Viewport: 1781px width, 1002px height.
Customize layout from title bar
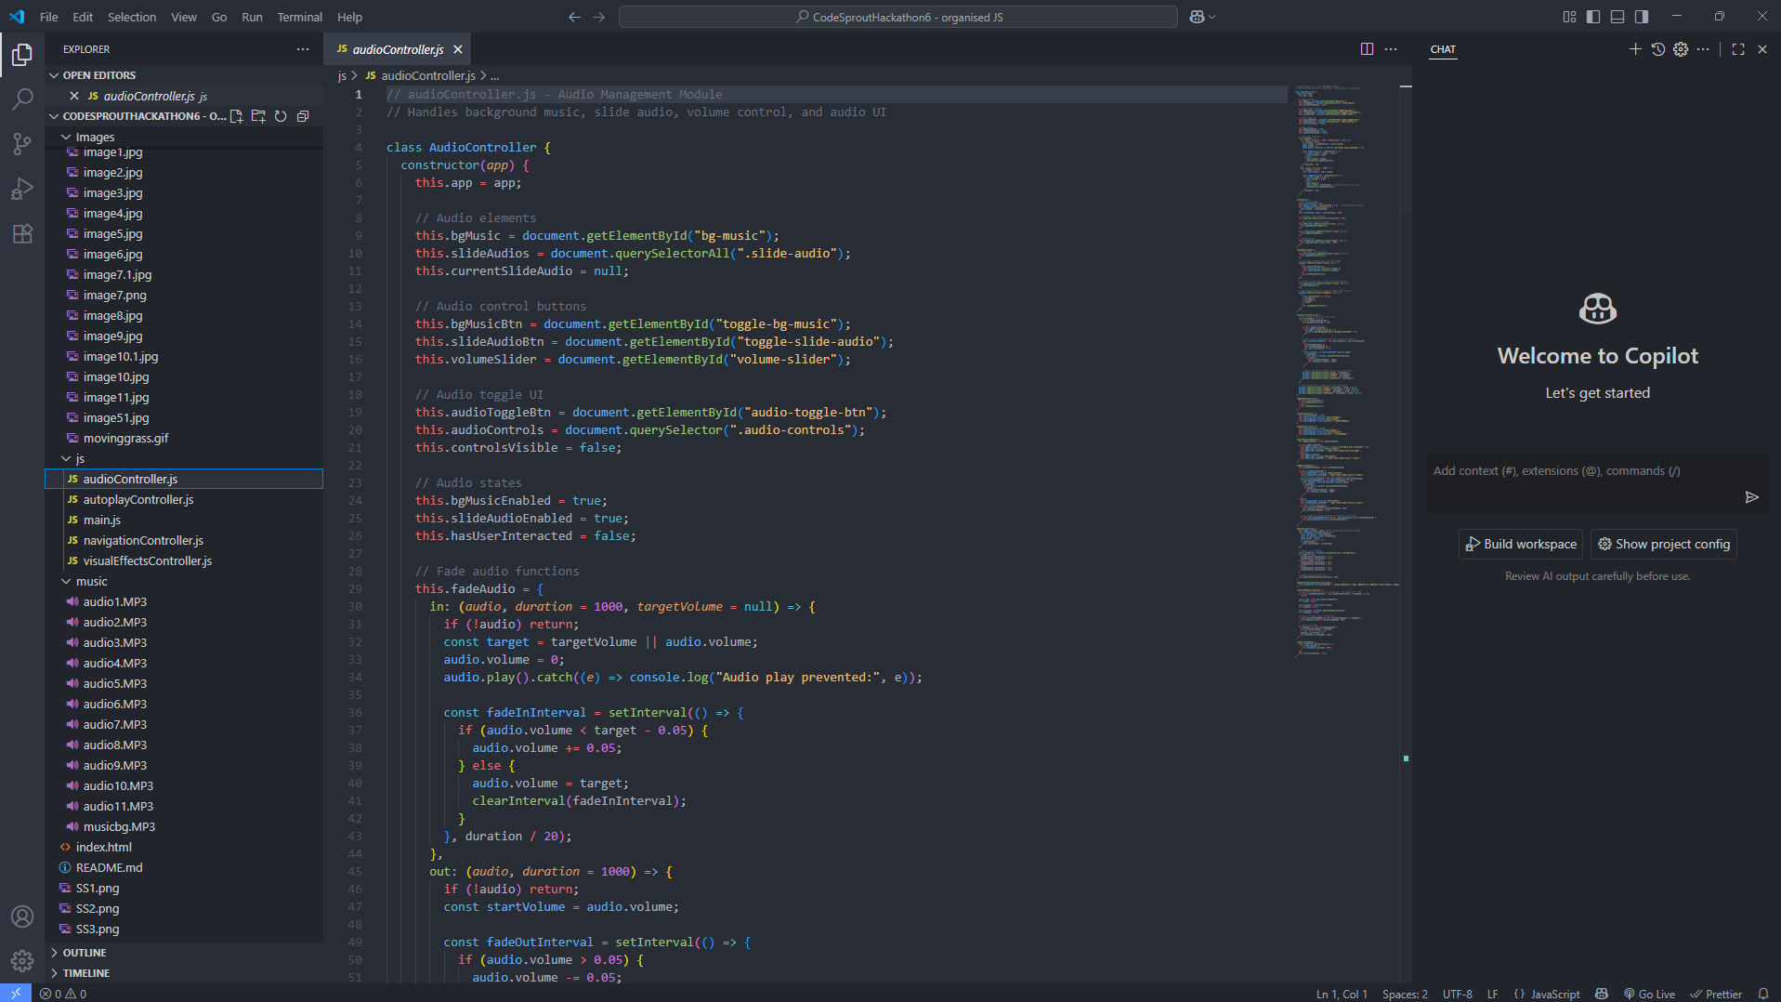click(1569, 17)
